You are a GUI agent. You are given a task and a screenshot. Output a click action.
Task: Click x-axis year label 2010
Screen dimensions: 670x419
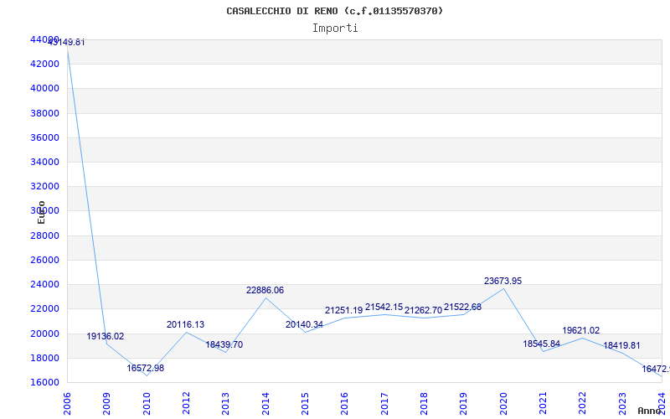click(x=147, y=404)
